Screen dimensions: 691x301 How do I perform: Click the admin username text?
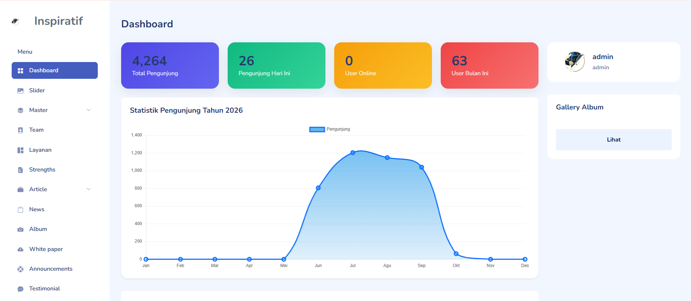coord(603,57)
